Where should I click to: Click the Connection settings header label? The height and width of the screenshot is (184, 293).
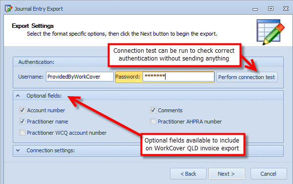(x=51, y=150)
